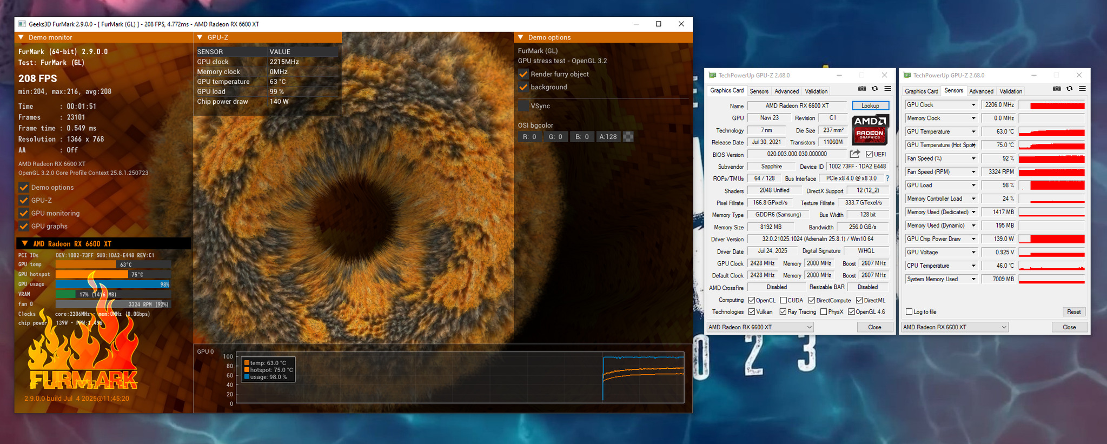
Task: Click the A:128 alpha value field
Action: [608, 137]
